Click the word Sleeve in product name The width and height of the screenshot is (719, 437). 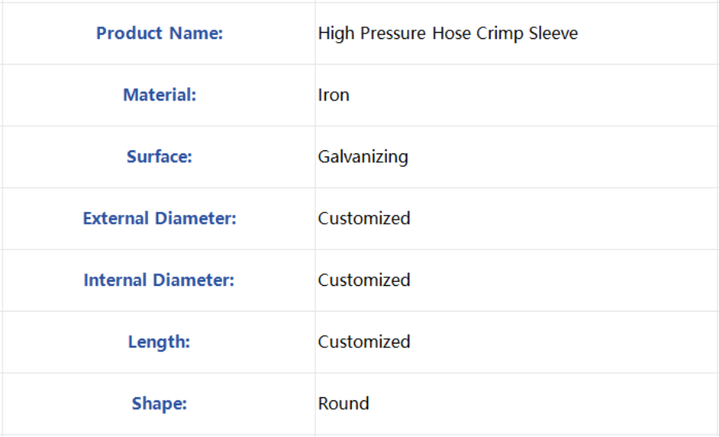point(553,33)
